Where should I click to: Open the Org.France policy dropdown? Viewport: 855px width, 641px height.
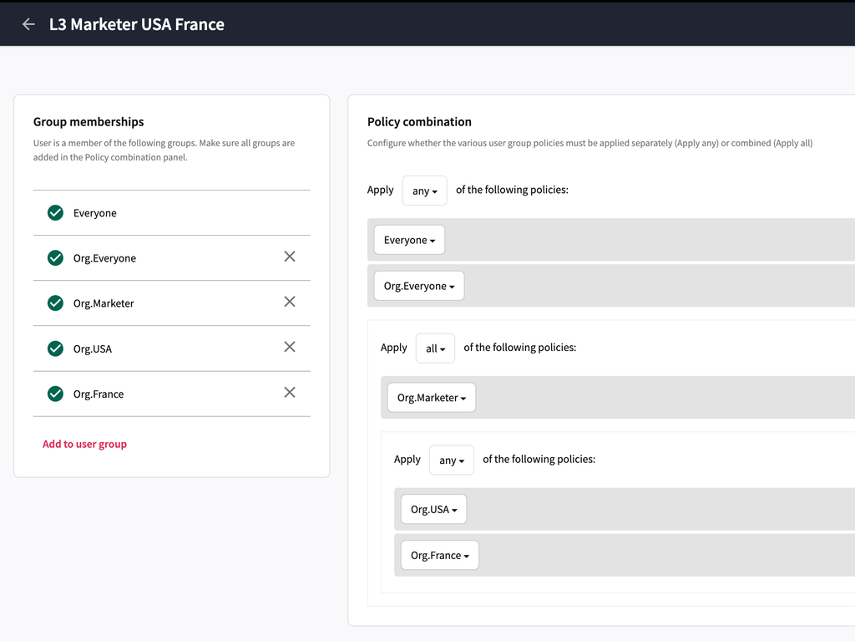[439, 556]
